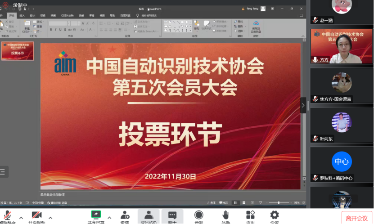374x224 pixels.
Task: Expand audio options arrow beside microphone
Action: [x=21, y=218]
